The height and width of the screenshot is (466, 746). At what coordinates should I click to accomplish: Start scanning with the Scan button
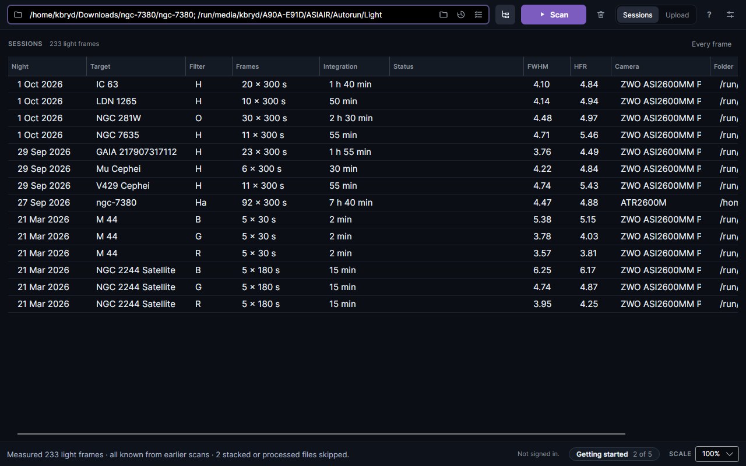tap(553, 15)
